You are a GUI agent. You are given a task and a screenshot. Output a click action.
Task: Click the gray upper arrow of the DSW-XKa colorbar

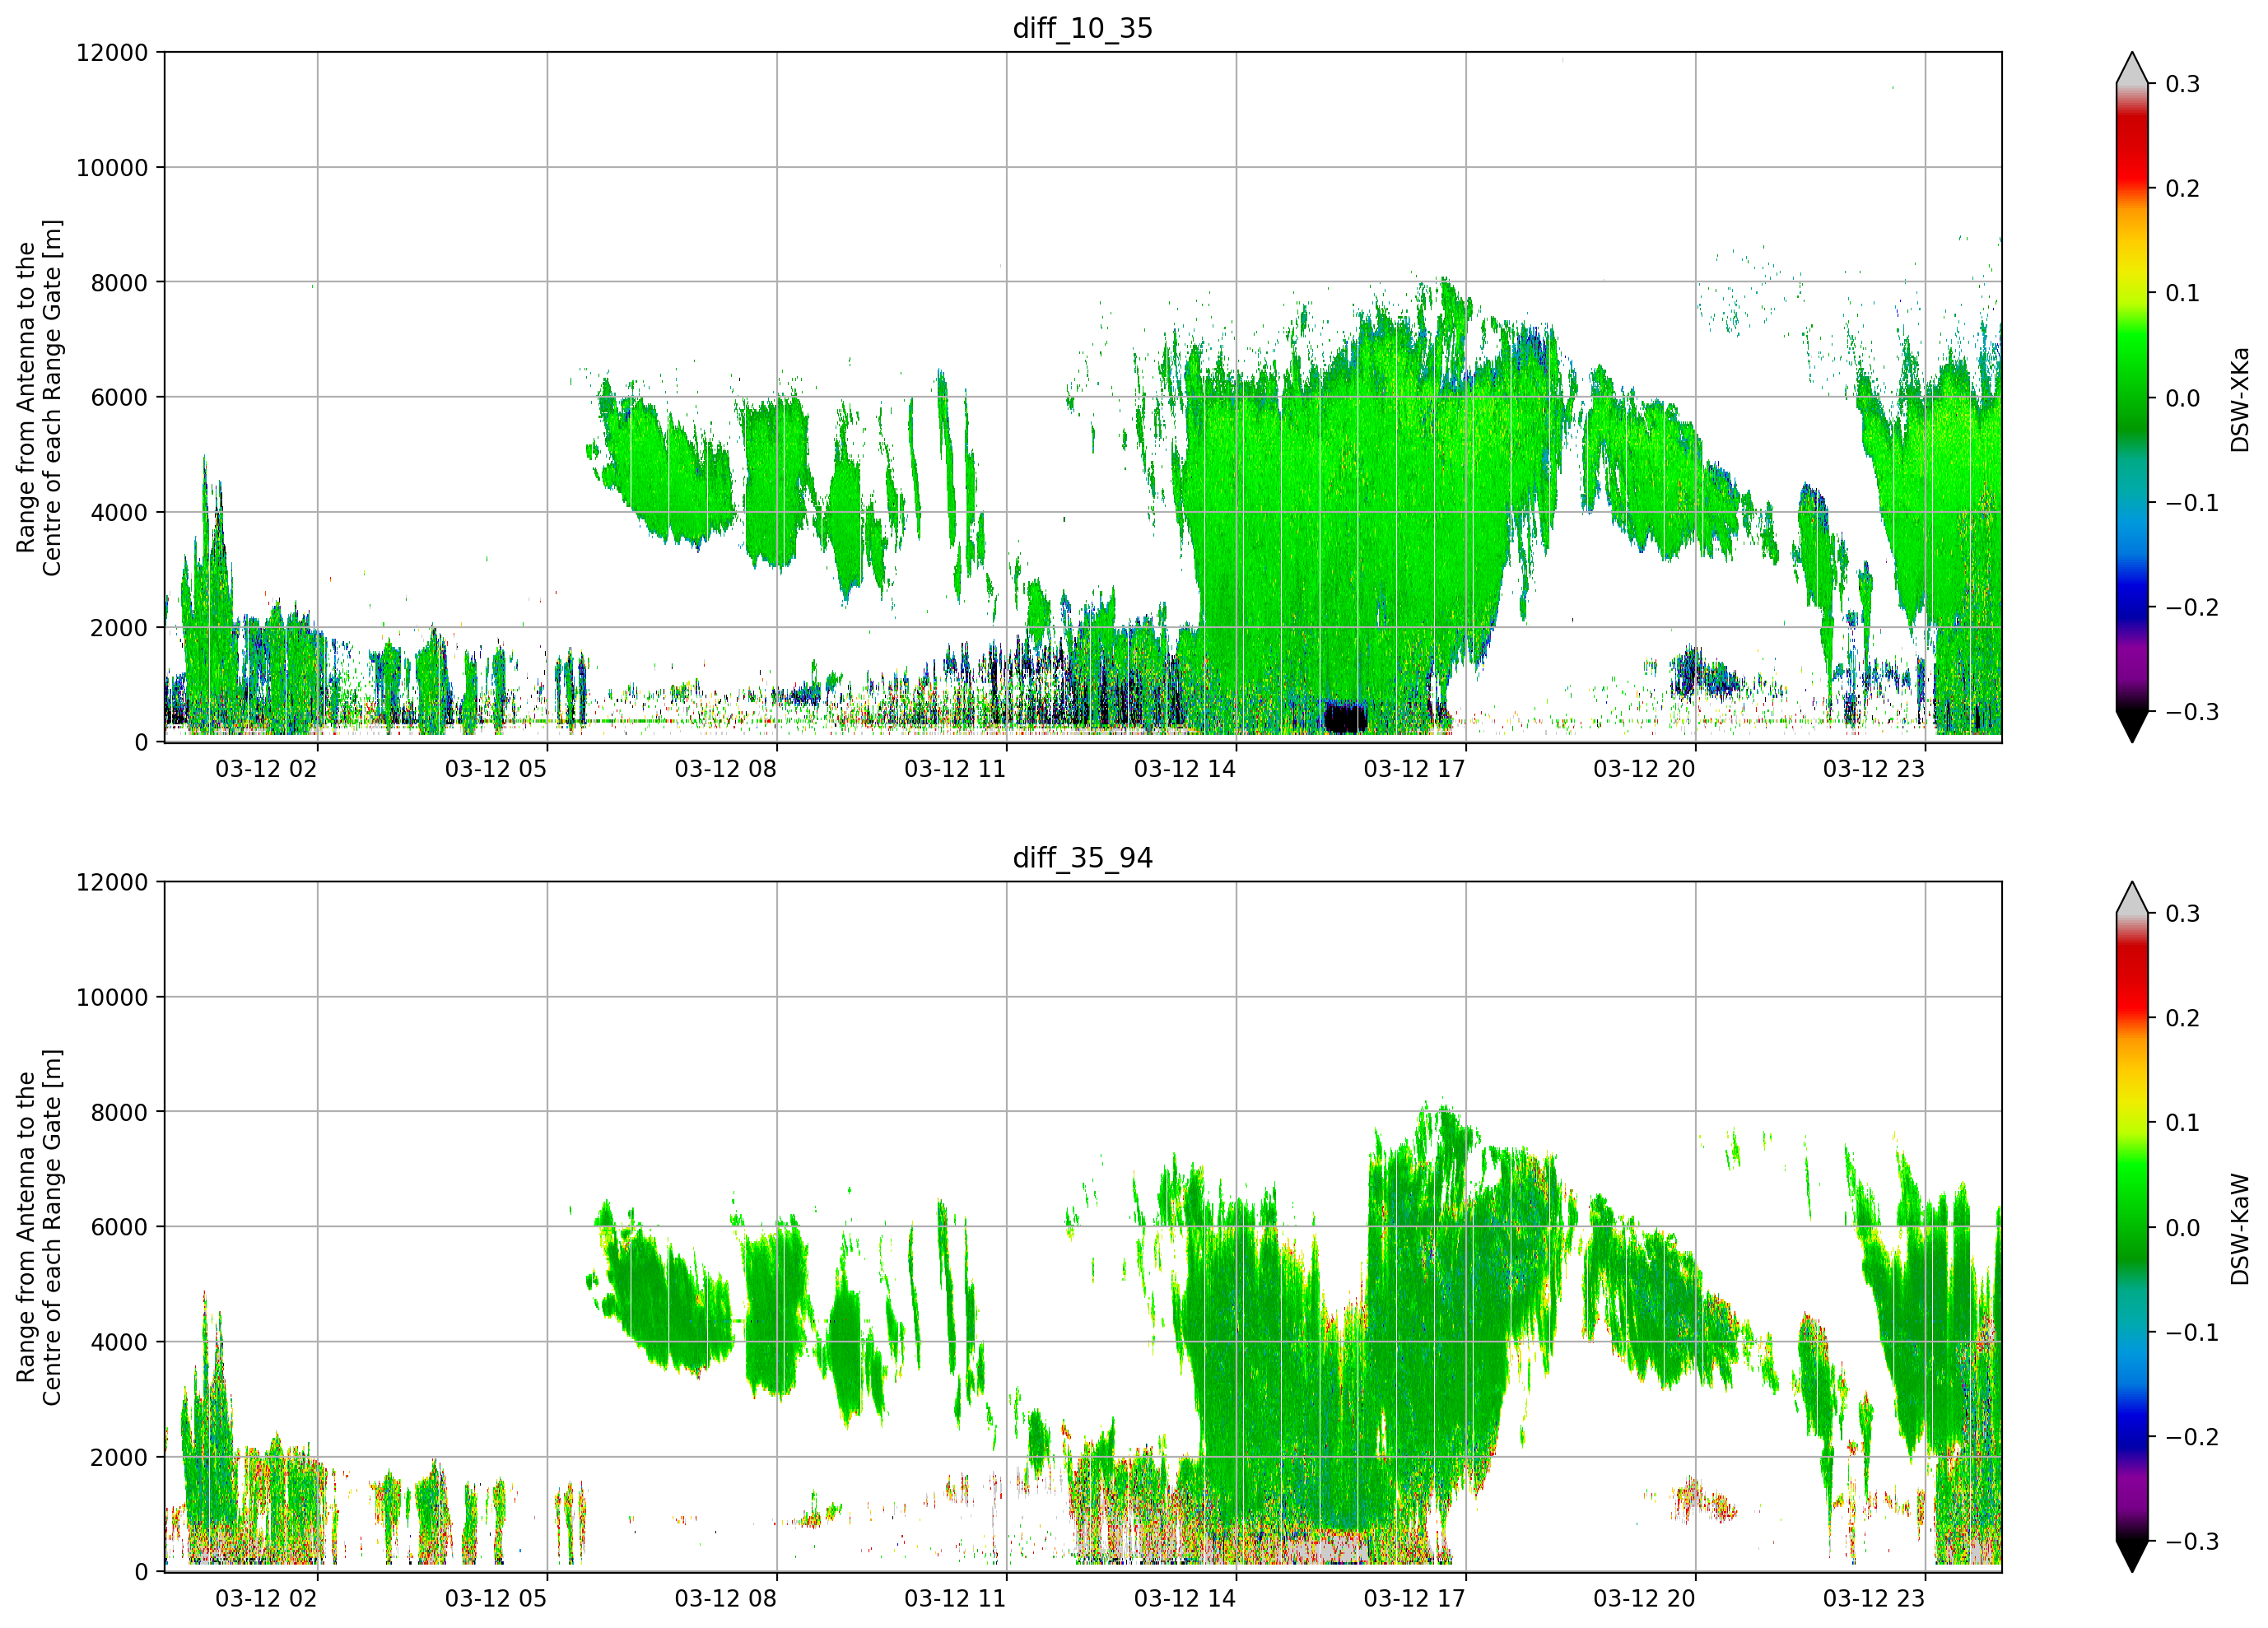point(2132,68)
